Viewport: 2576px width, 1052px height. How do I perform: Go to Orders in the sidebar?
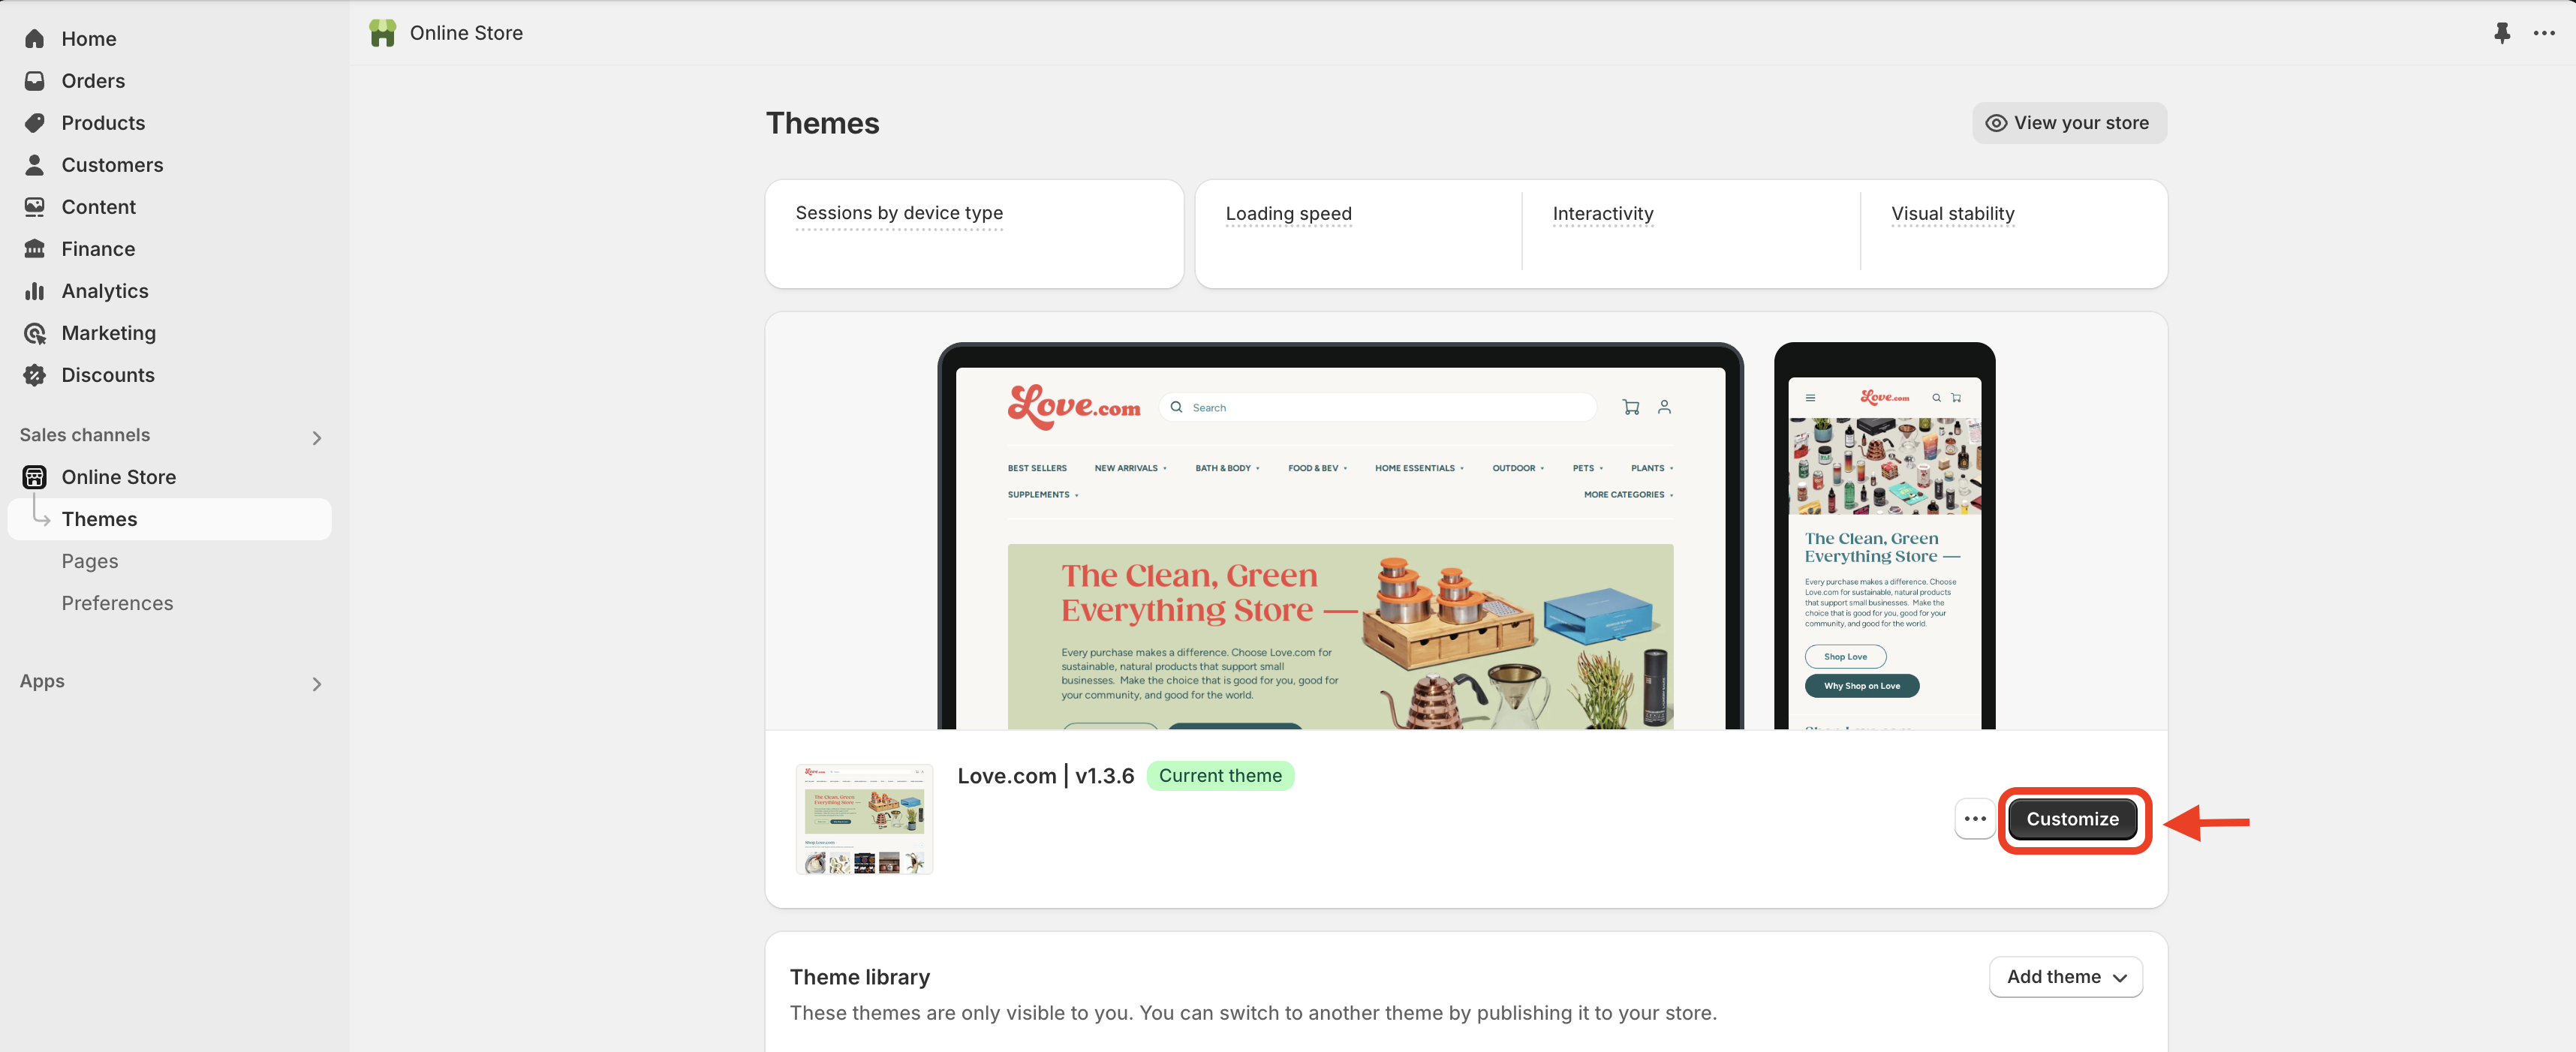click(93, 81)
